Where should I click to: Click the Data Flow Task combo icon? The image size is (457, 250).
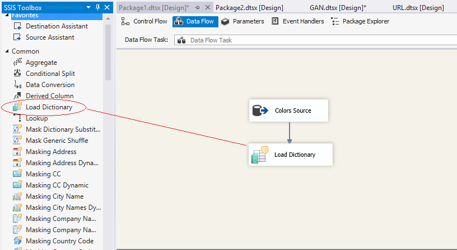point(181,40)
